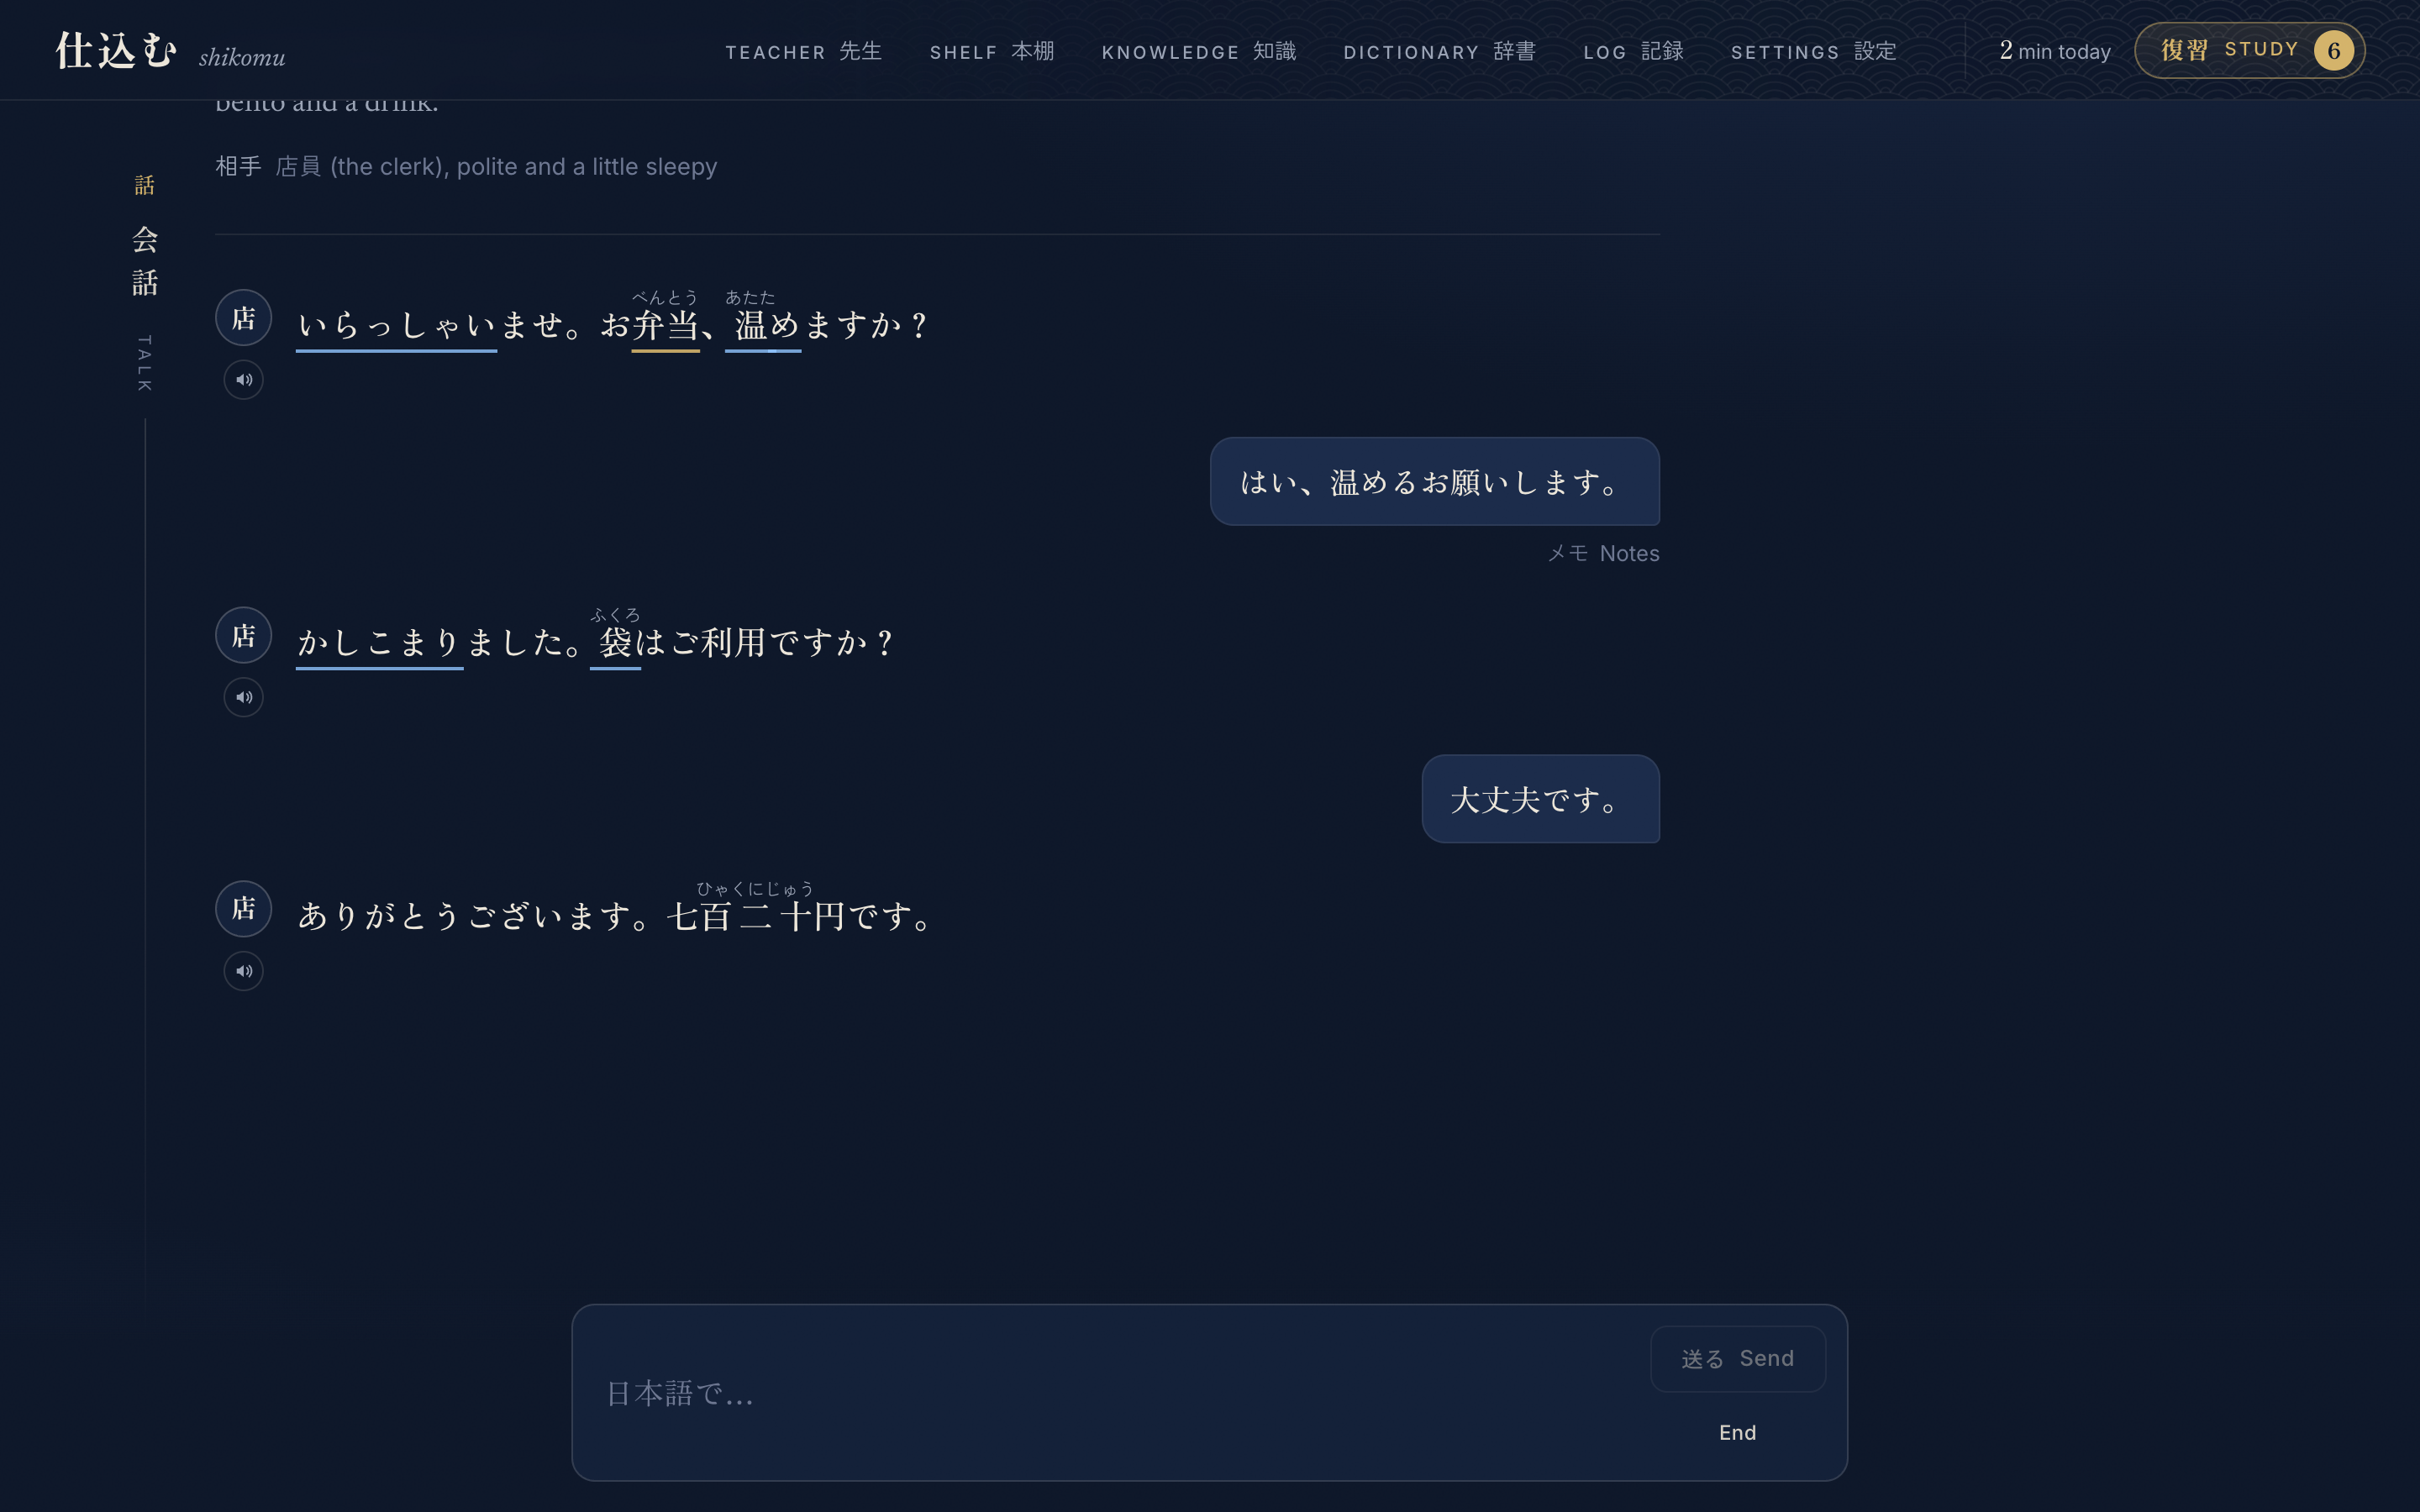Play audio for かしこまりました message
This screenshot has width=2420, height=1512.
click(243, 697)
